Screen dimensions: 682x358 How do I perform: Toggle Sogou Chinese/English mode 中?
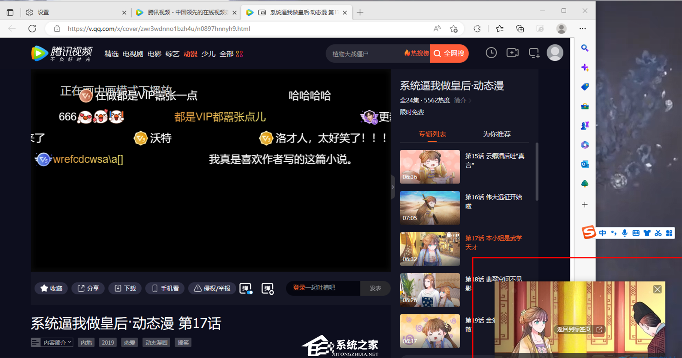tap(603, 233)
